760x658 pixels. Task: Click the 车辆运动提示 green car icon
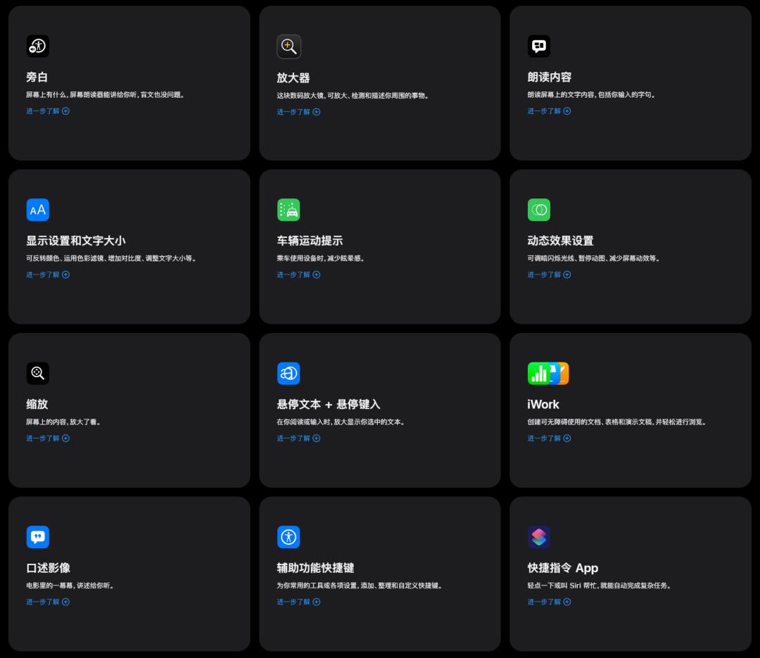click(x=289, y=210)
